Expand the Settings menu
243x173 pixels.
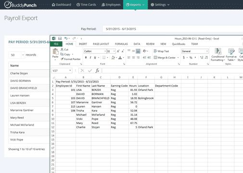[x=160, y=5]
